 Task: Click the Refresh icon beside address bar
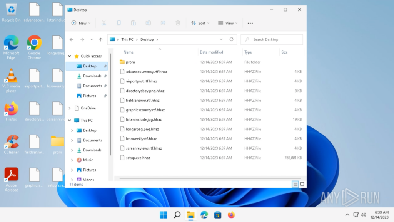pos(231,39)
